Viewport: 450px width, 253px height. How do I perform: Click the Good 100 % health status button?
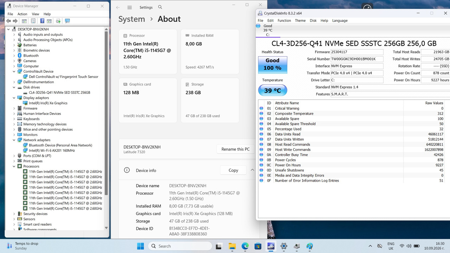(x=272, y=64)
